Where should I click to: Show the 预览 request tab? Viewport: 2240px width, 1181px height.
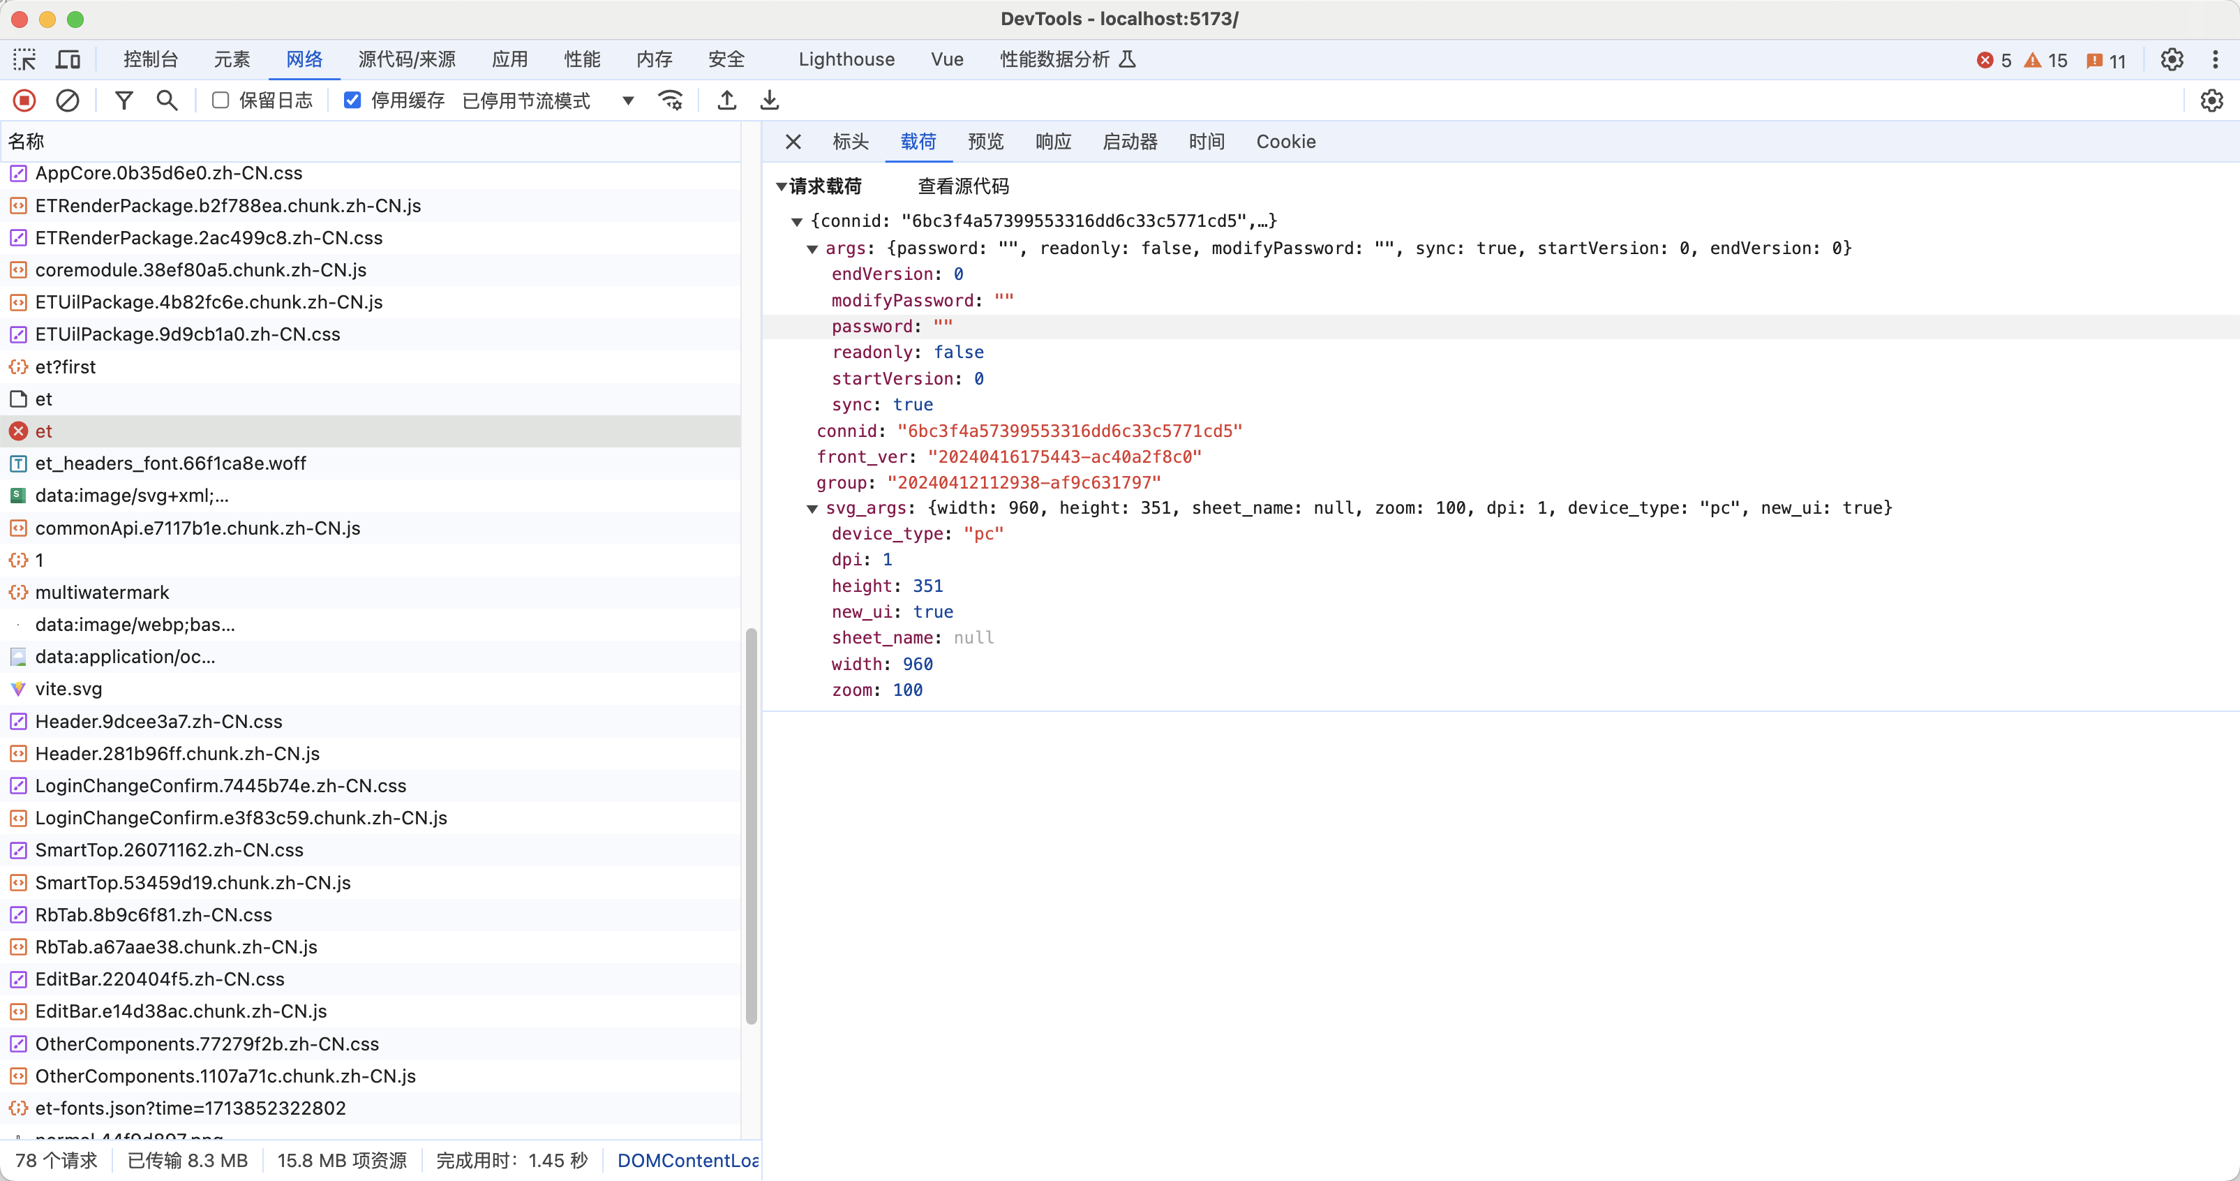(x=986, y=142)
